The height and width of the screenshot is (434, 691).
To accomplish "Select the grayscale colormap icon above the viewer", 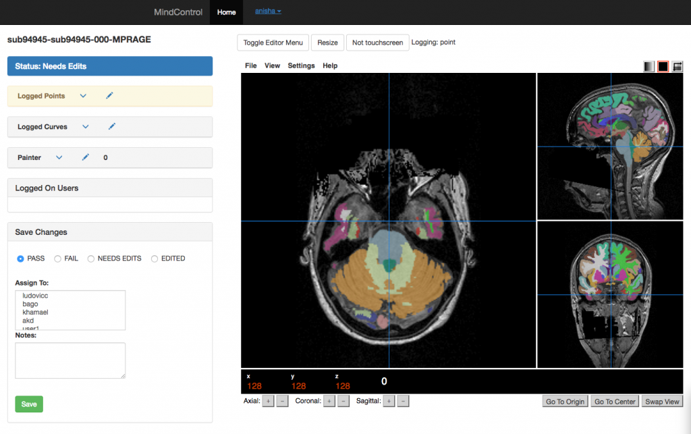I will (648, 66).
